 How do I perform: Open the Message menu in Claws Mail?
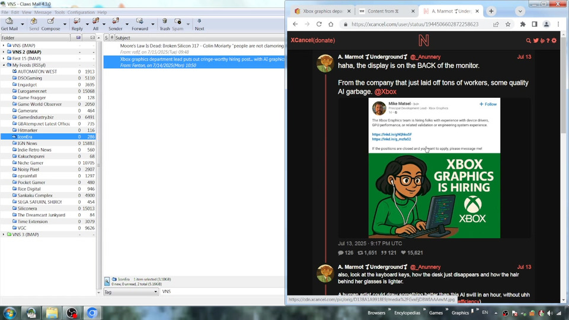pos(43,12)
